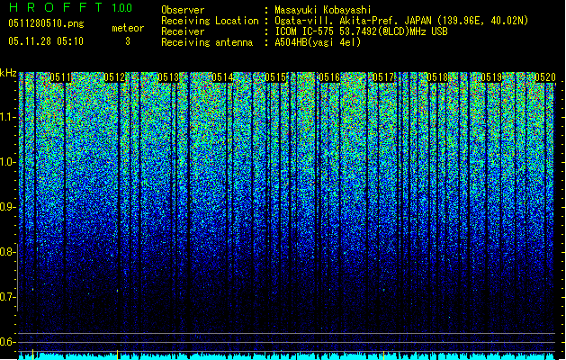Click the kHz axis unit label

[8, 73]
